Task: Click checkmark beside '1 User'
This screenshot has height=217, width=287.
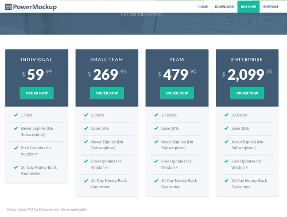Action: [x=16, y=115]
